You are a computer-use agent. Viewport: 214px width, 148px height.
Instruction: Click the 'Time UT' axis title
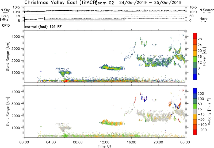(105, 146)
